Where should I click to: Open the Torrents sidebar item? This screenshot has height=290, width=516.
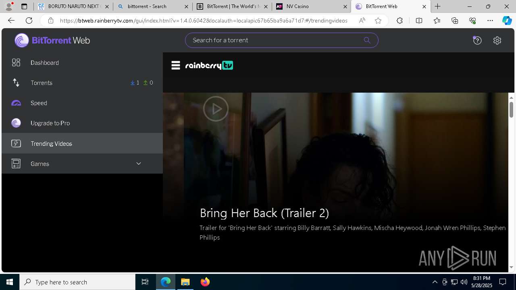tap(82, 83)
